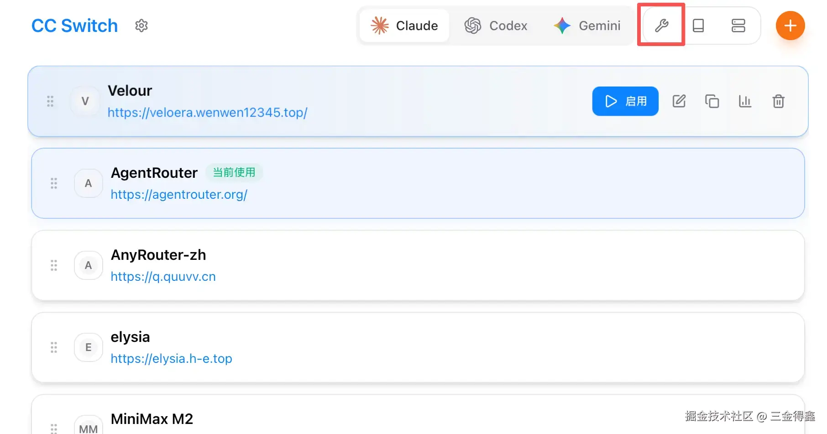The width and height of the screenshot is (827, 434).
Task: Select the MiniMax M2 provider name
Action: click(152, 419)
